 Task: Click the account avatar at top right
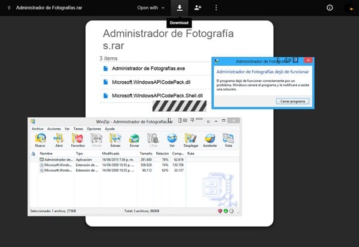click(x=351, y=8)
